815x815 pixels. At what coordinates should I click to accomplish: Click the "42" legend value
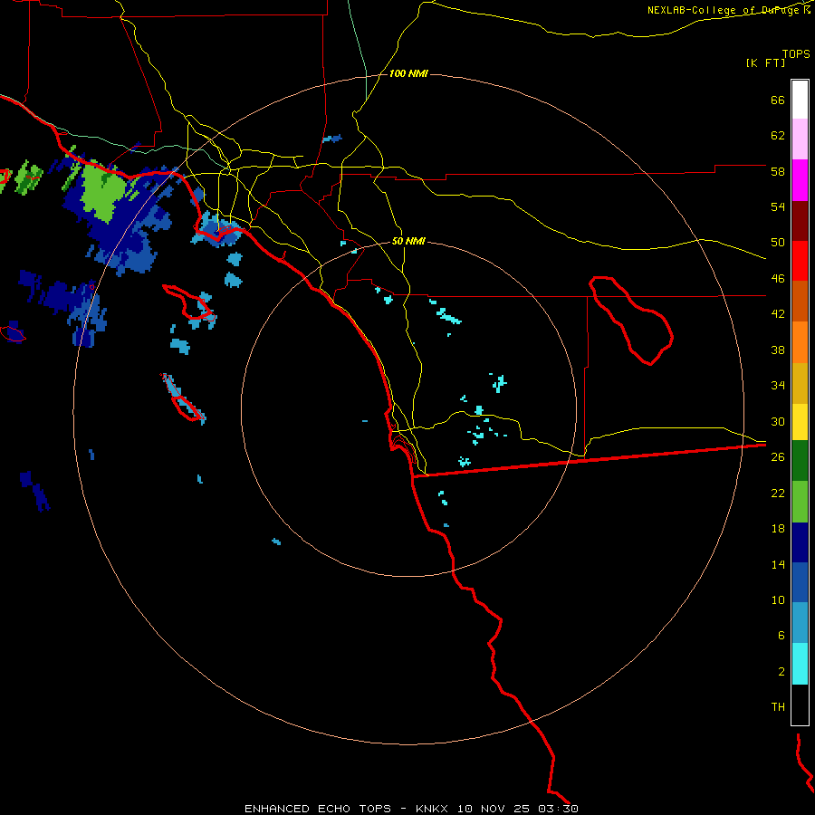click(778, 314)
